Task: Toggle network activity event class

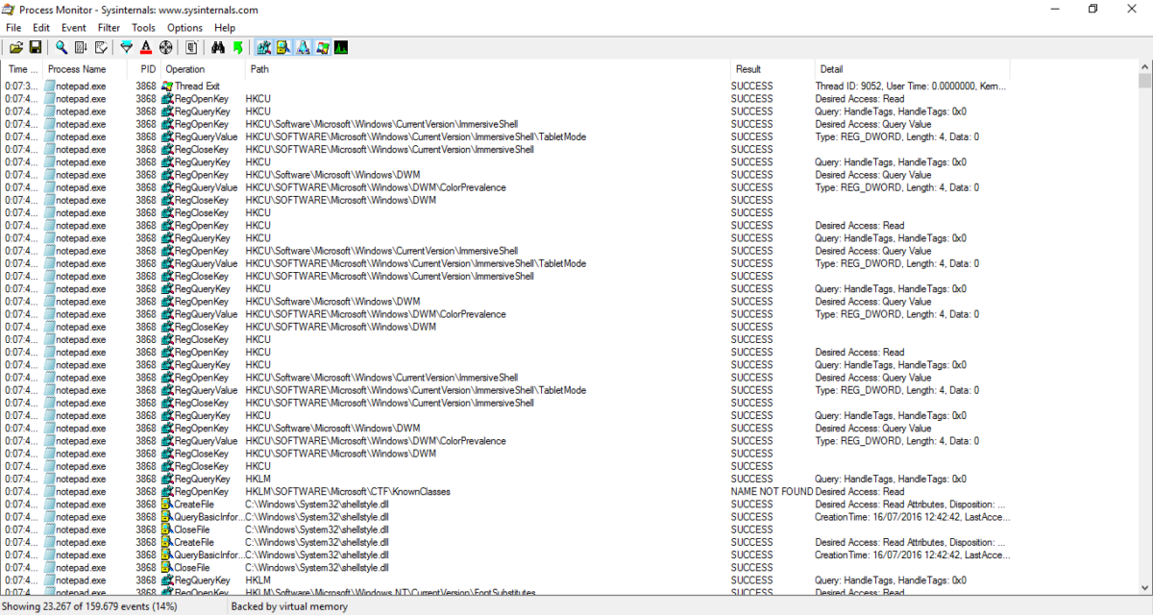Action: 302,46
